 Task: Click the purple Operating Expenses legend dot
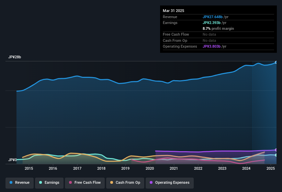pyautogui.click(x=151, y=182)
